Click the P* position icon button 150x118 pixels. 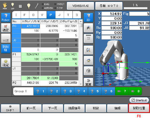pyautogui.click(x=88, y=28)
